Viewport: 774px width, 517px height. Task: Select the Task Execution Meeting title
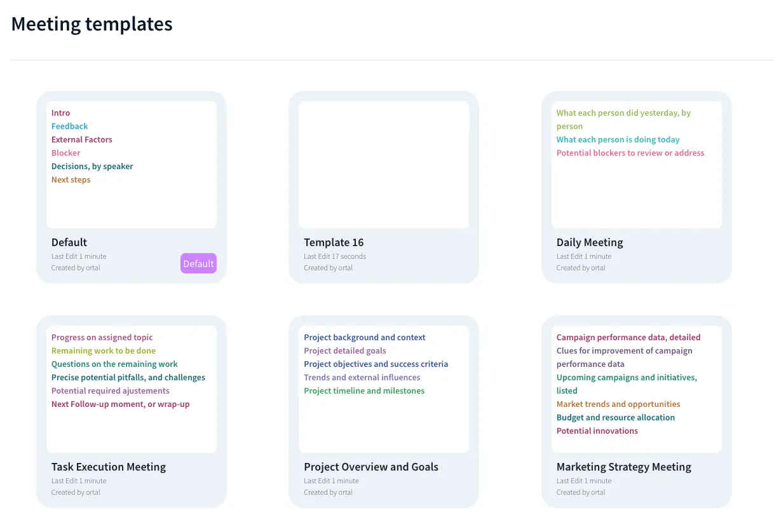coord(109,467)
